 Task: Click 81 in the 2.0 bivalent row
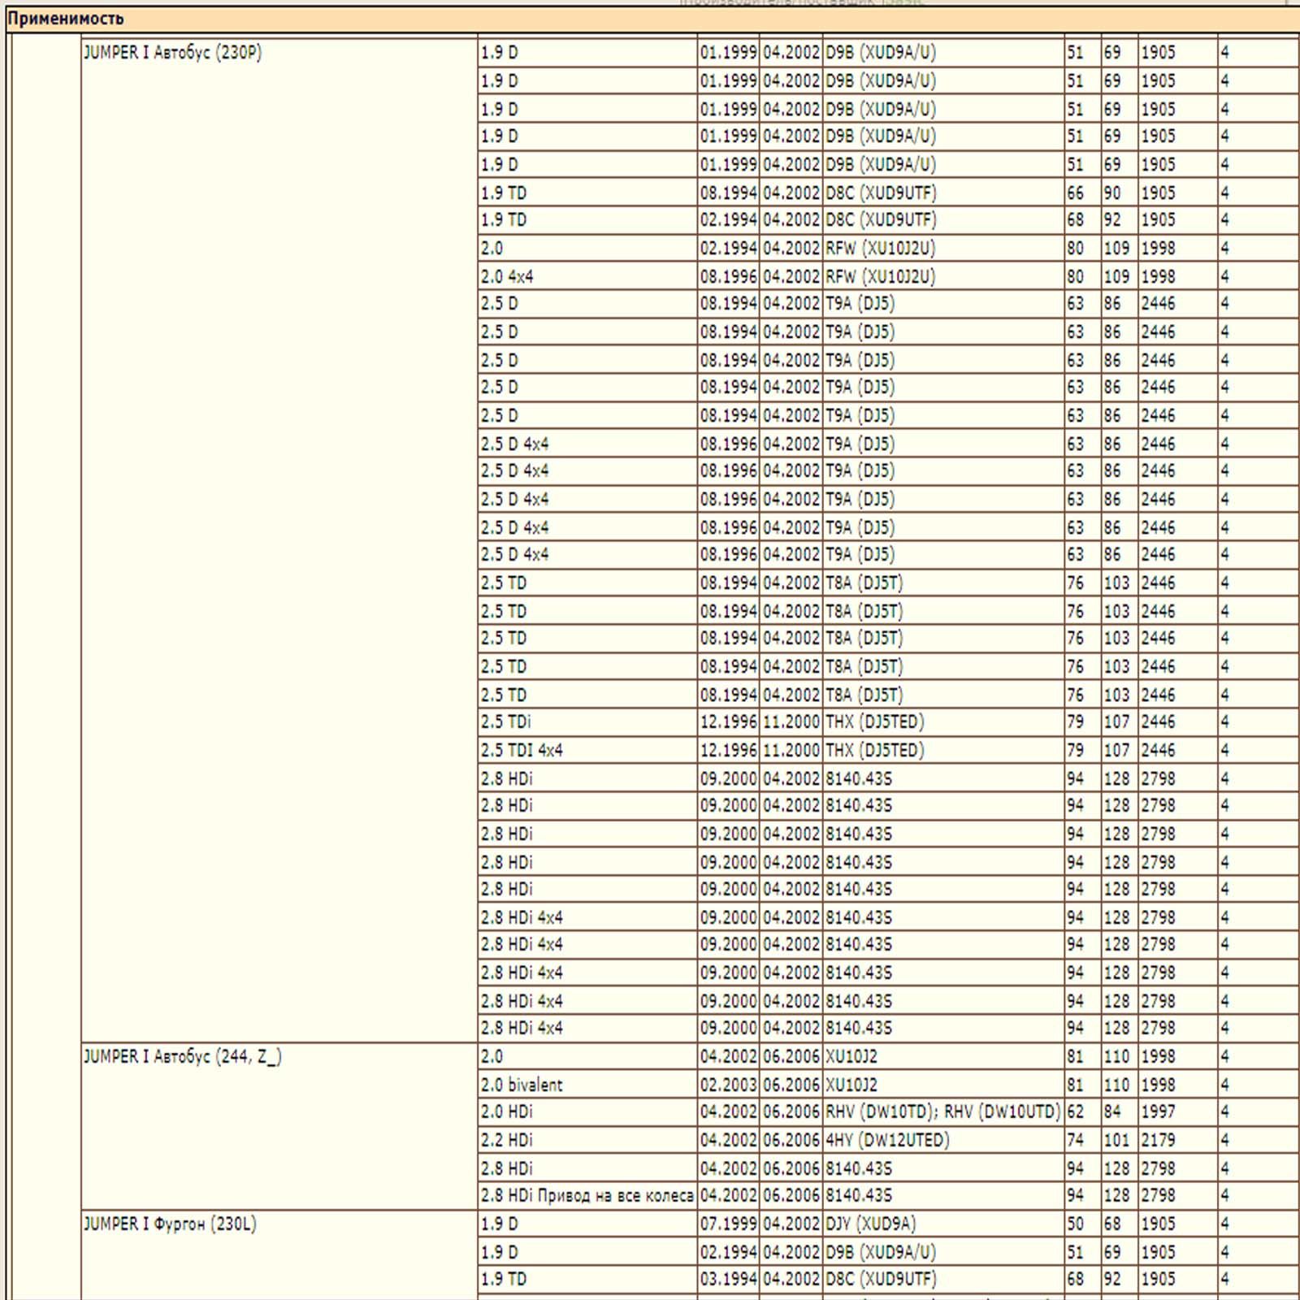tap(1083, 1085)
